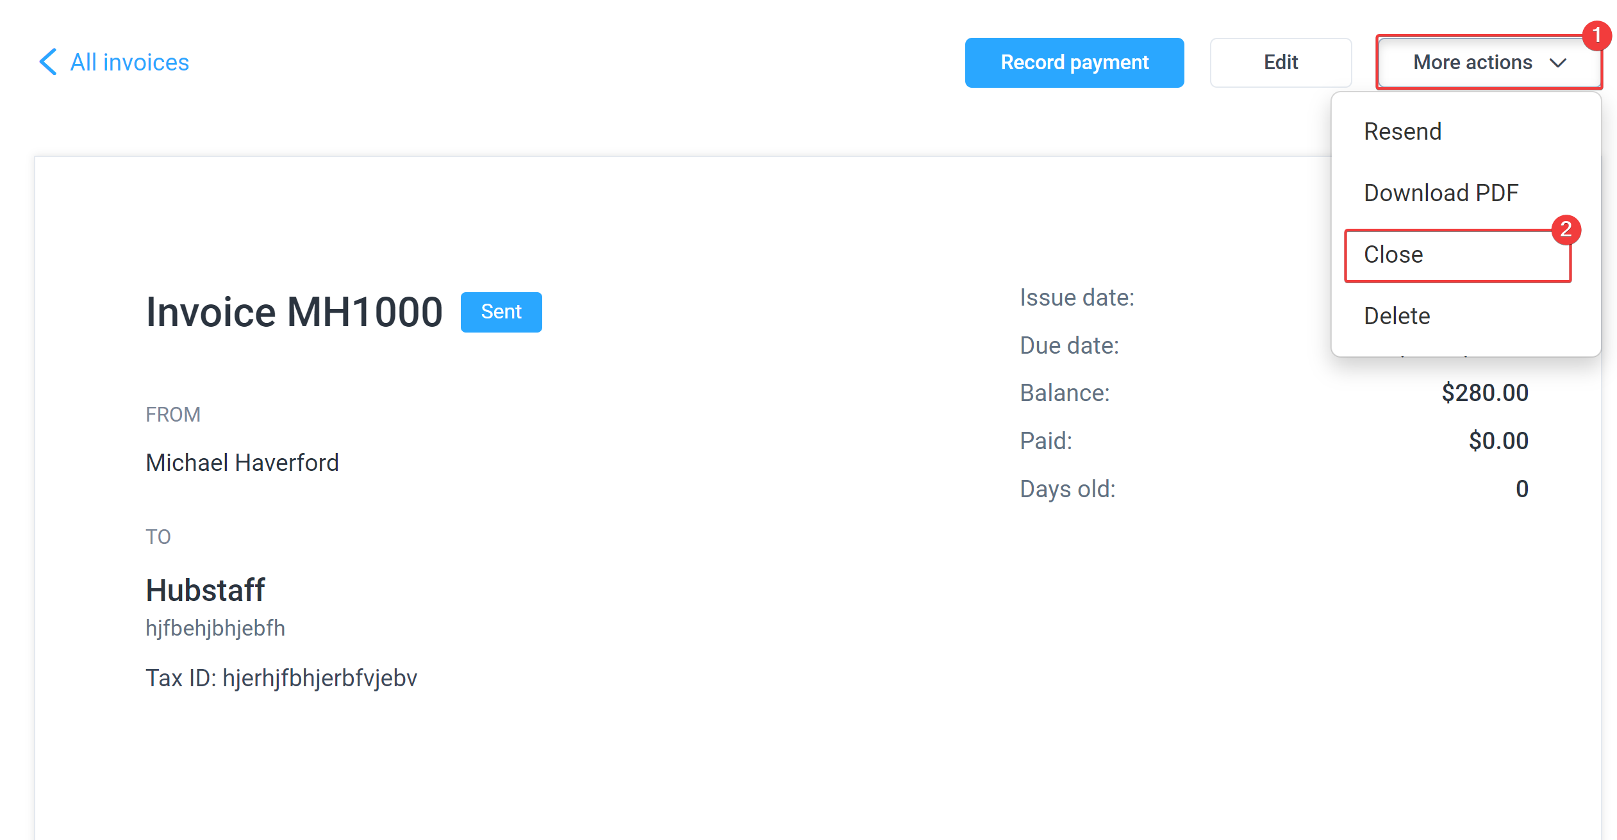Click the Invoice MH1000 heading

pos(294,312)
